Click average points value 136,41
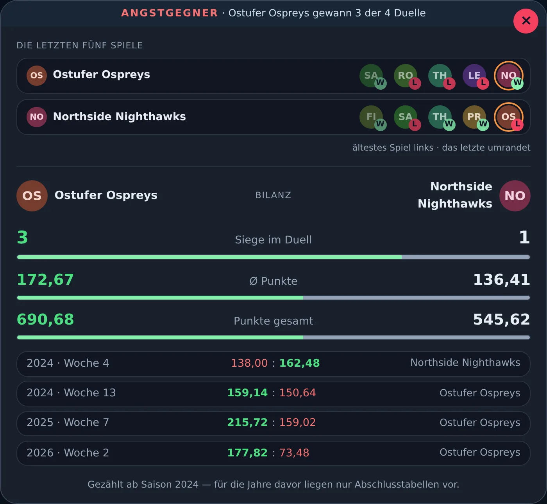547x504 pixels. click(502, 280)
